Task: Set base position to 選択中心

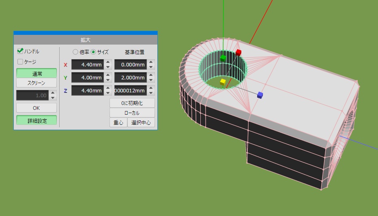Action: pos(141,122)
